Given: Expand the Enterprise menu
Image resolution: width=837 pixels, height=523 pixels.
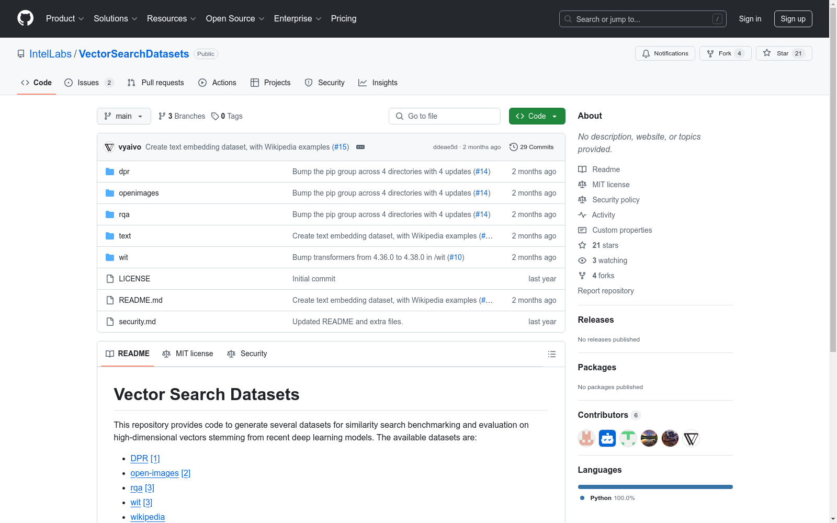Looking at the screenshot, I should [x=298, y=19].
